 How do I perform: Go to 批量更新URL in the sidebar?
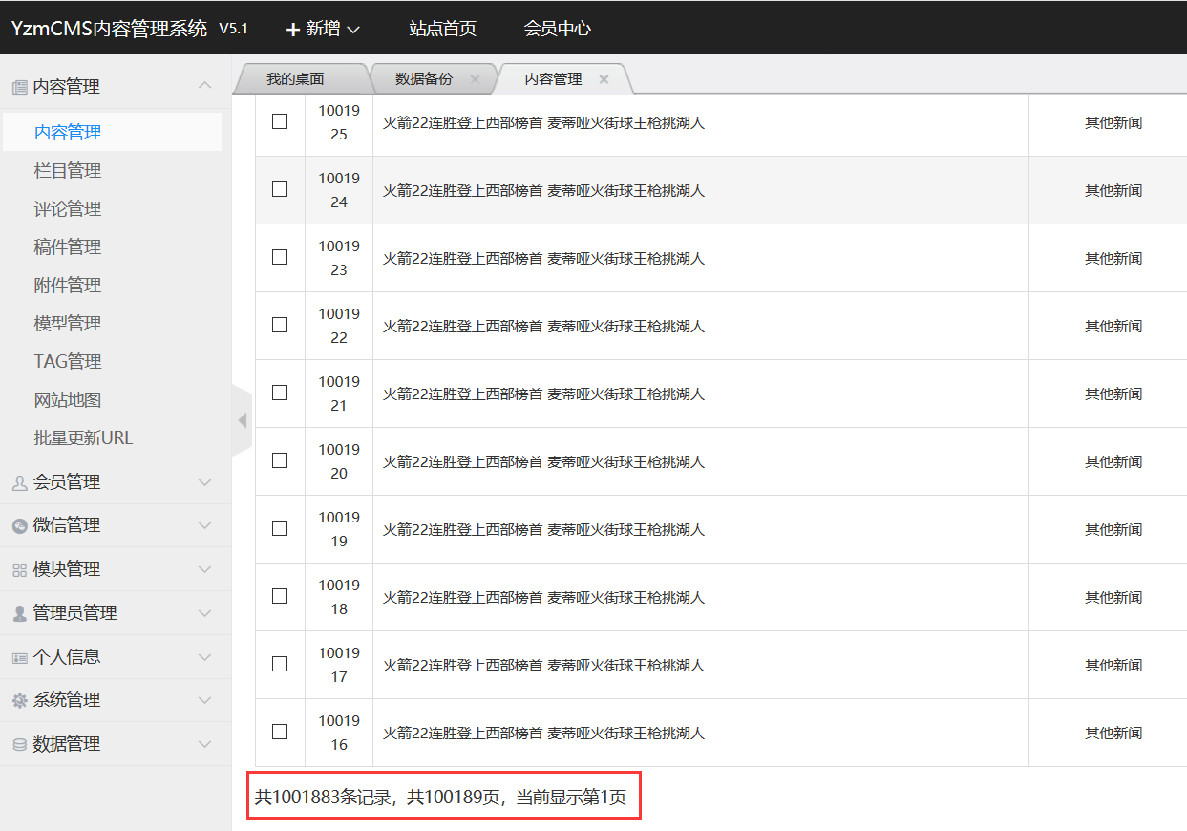(x=83, y=438)
